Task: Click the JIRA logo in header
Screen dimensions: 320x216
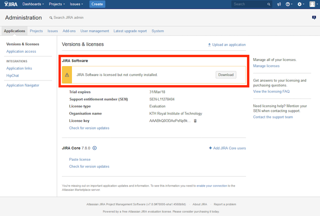Action: tap(10, 4)
